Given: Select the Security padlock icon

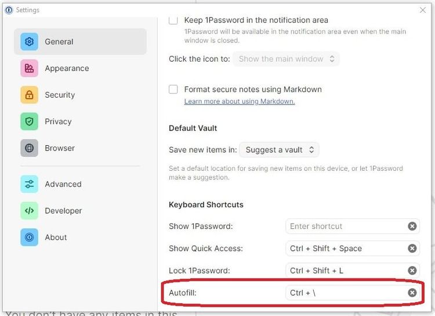Looking at the screenshot, I should coord(30,95).
